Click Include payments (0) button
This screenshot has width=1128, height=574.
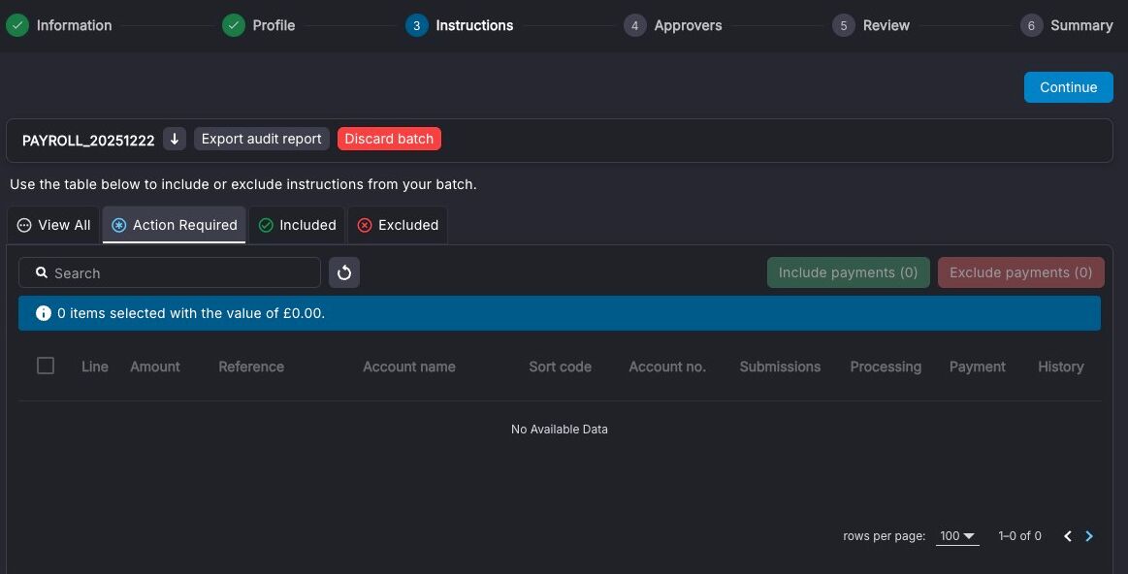point(848,272)
